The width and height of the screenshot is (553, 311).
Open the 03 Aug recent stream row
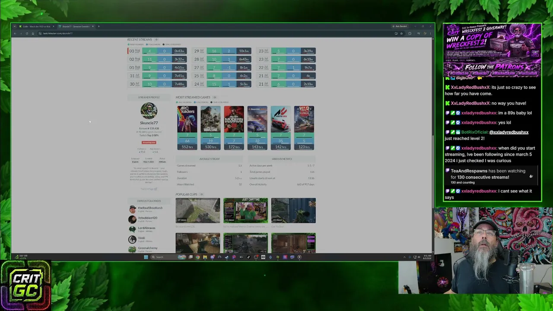pos(157,51)
